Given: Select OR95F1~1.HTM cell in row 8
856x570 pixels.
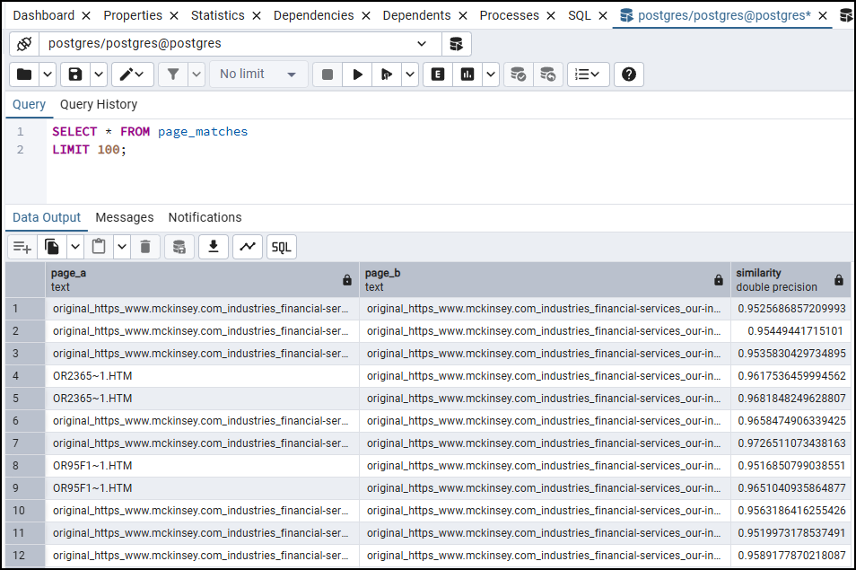Looking at the screenshot, I should (202, 466).
